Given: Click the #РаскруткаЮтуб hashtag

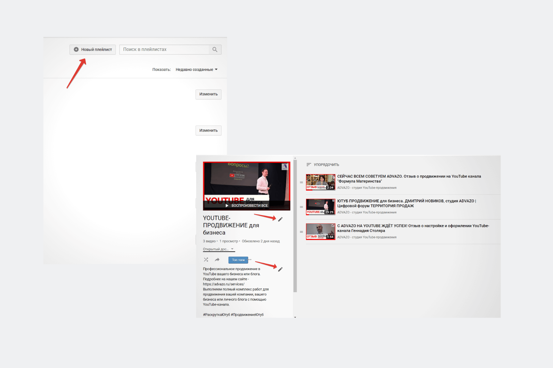Looking at the screenshot, I should 216,315.
